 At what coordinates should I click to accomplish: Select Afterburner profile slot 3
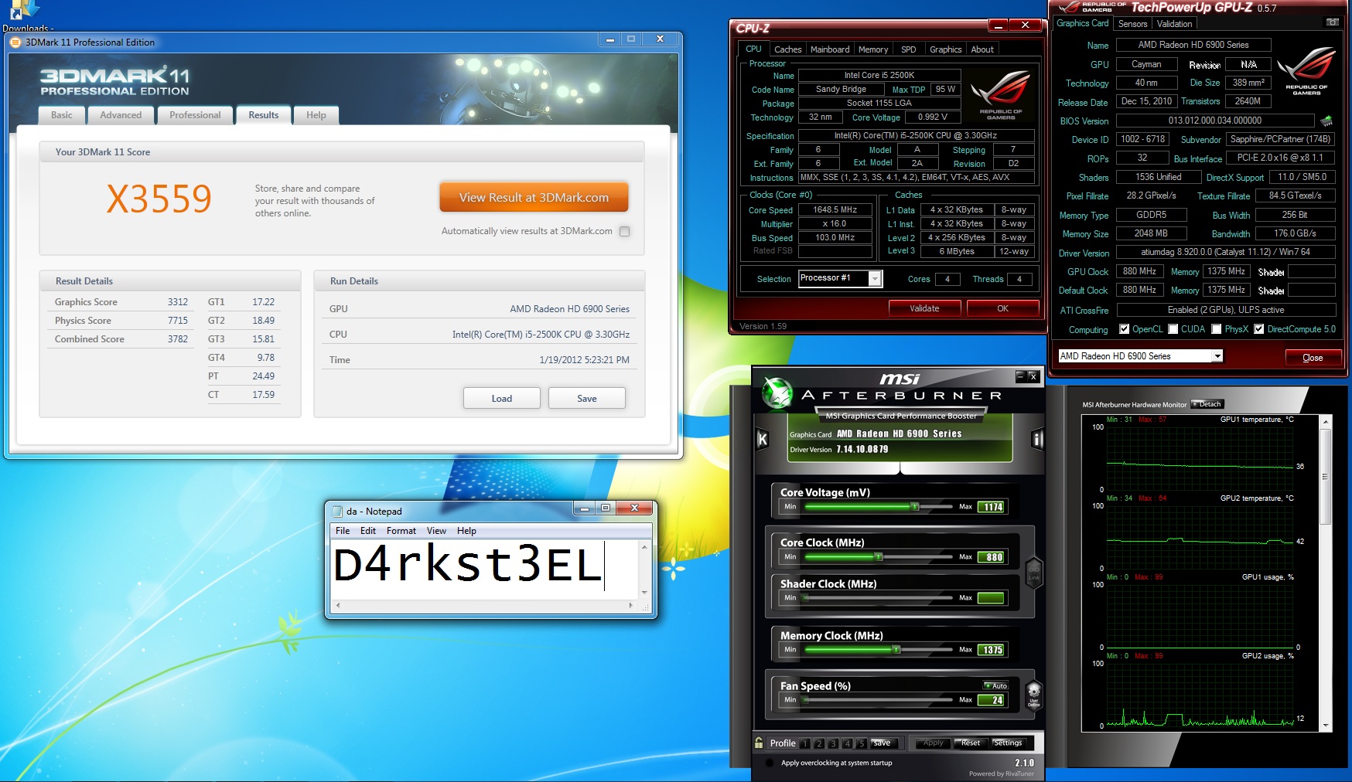point(833,743)
